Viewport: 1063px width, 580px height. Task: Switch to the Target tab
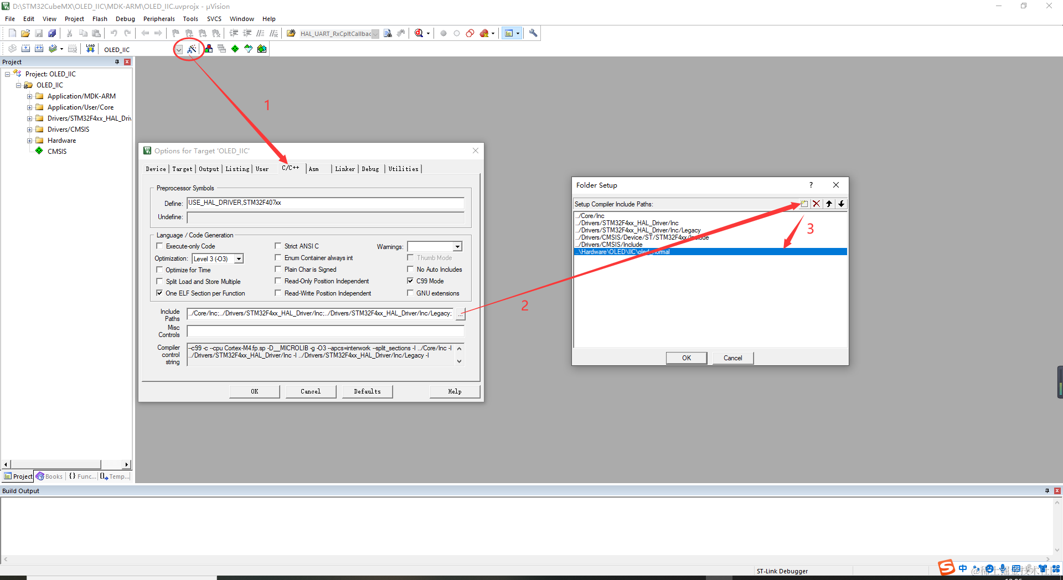(x=182, y=169)
